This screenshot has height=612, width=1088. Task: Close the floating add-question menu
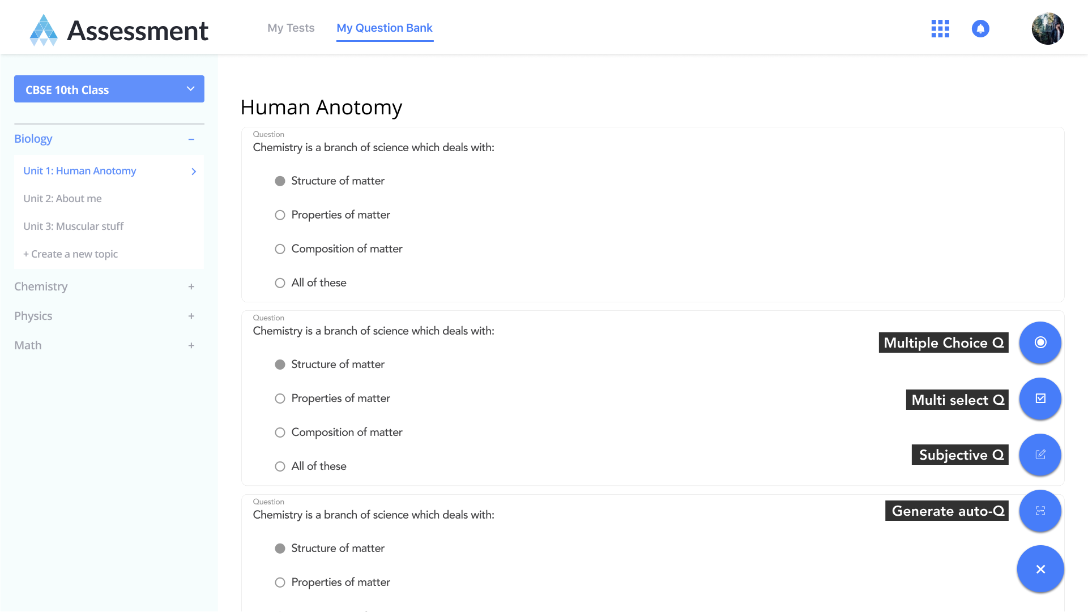[1040, 569]
